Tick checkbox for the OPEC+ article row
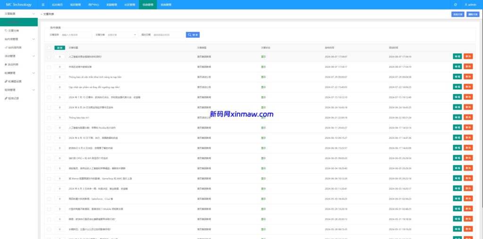This screenshot has width=483, height=239. tap(49, 158)
